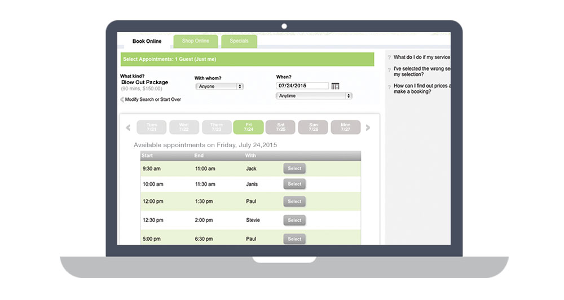
Task: Open 'I've selected the wrong' FAQ link
Action: pos(421,72)
